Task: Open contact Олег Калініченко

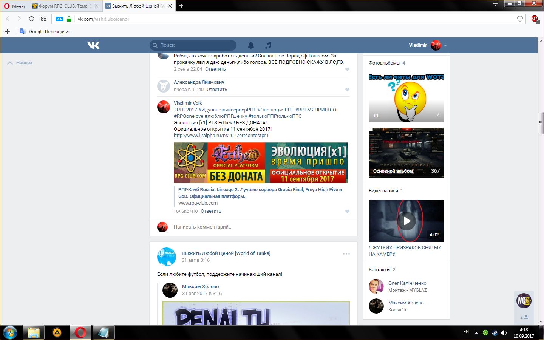Action: 407,283
